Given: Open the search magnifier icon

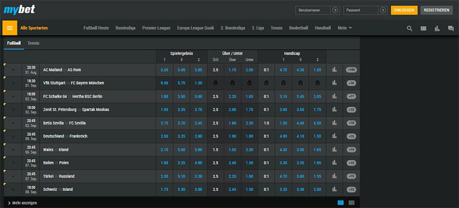Looking at the screenshot, I should [409, 28].
